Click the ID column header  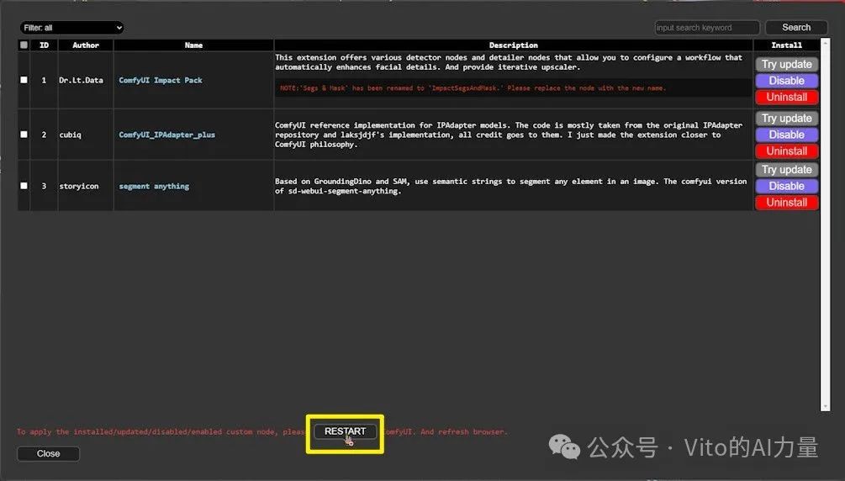click(45, 45)
